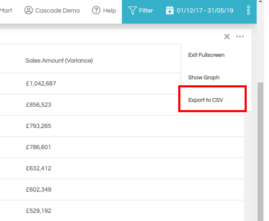Close the fullscreen panel with the X icon
Screen dimensions: 269x221
227,37
